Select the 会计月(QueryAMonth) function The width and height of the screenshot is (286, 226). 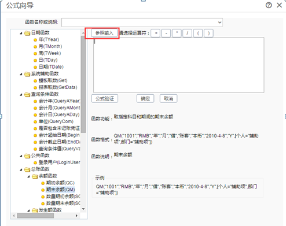(x=59, y=108)
